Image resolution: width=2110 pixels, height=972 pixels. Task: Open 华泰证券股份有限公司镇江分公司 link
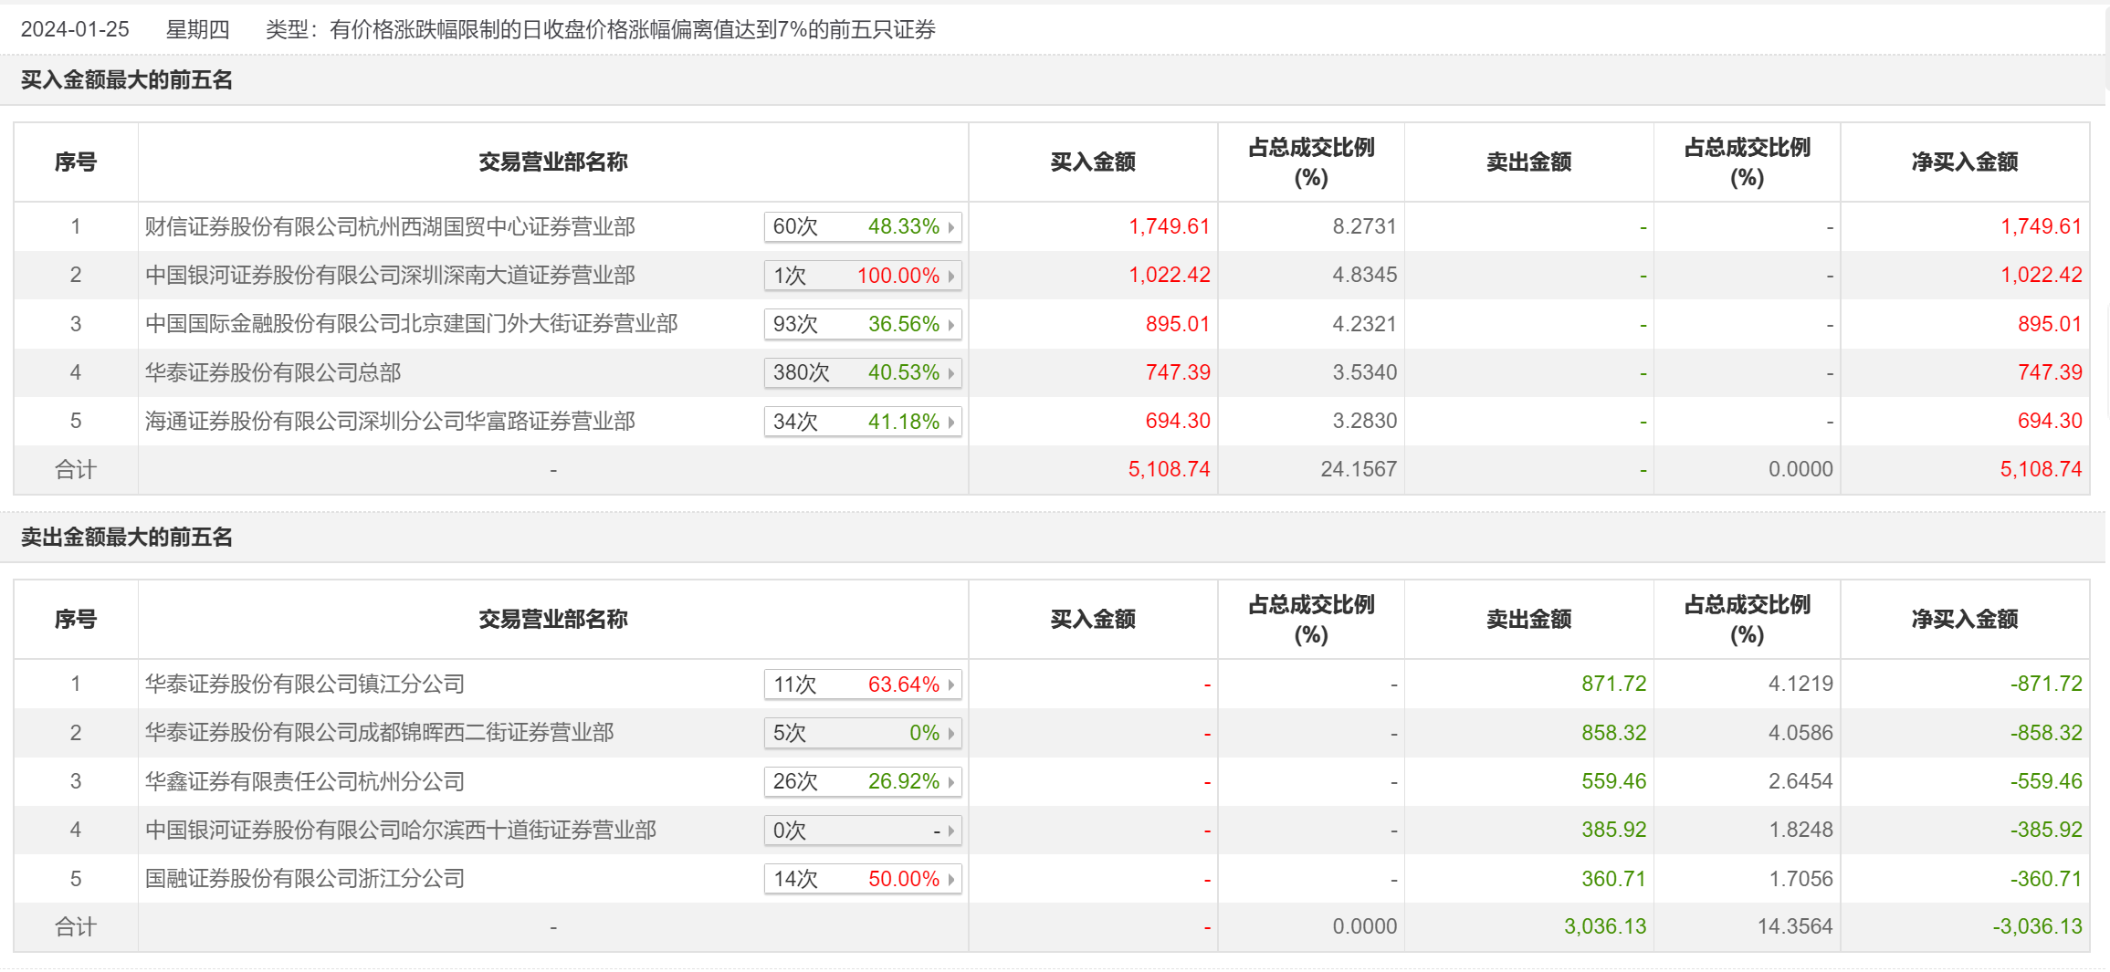point(305,684)
